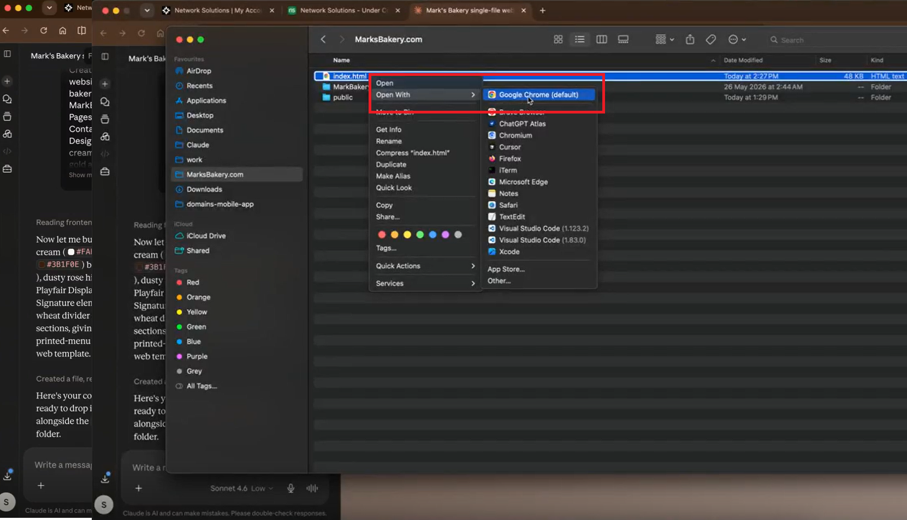Click the Finder Tags toolbar icon

coord(710,39)
